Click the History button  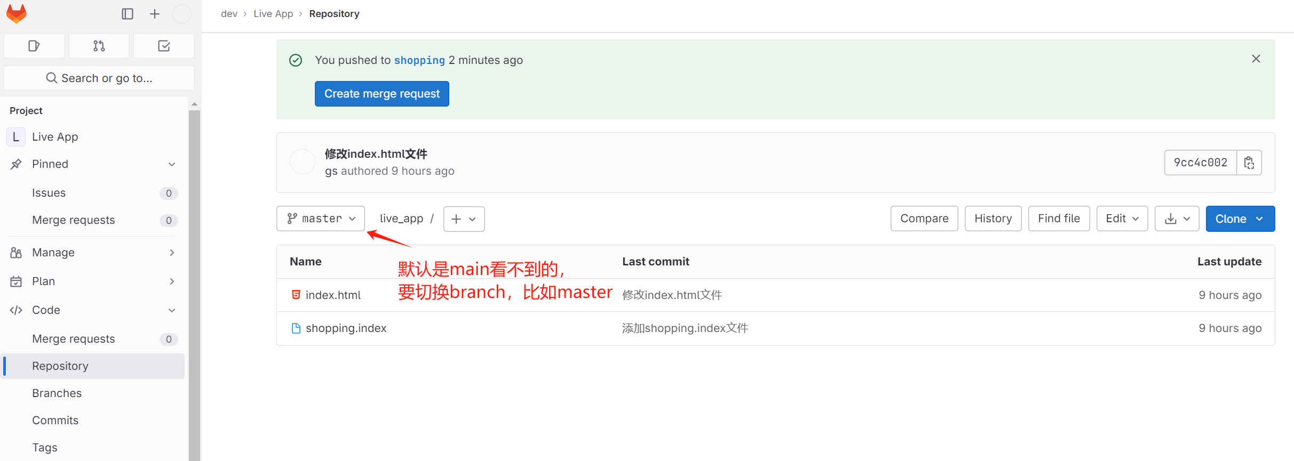[993, 219]
